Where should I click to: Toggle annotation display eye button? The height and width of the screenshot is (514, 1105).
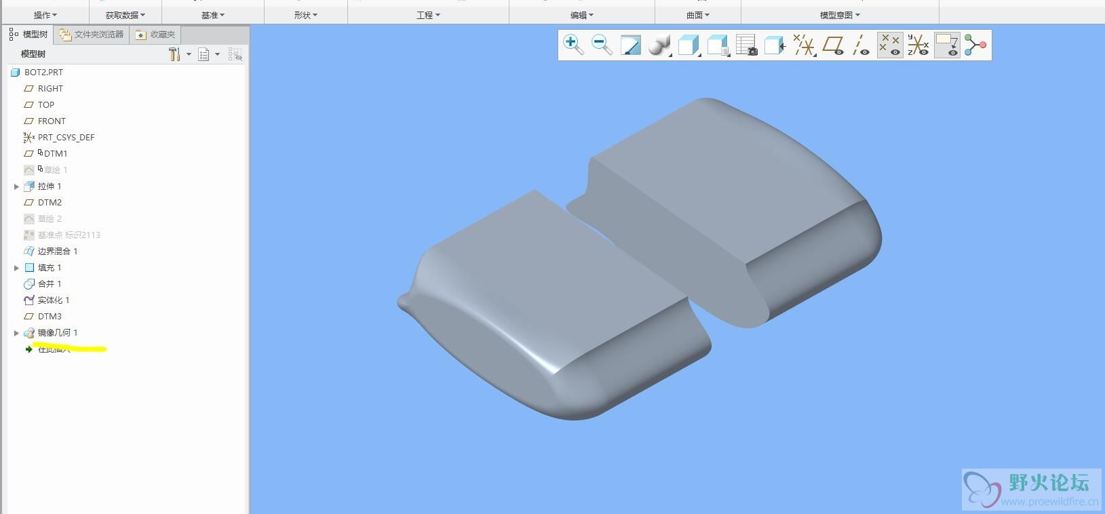pyautogui.click(x=947, y=45)
